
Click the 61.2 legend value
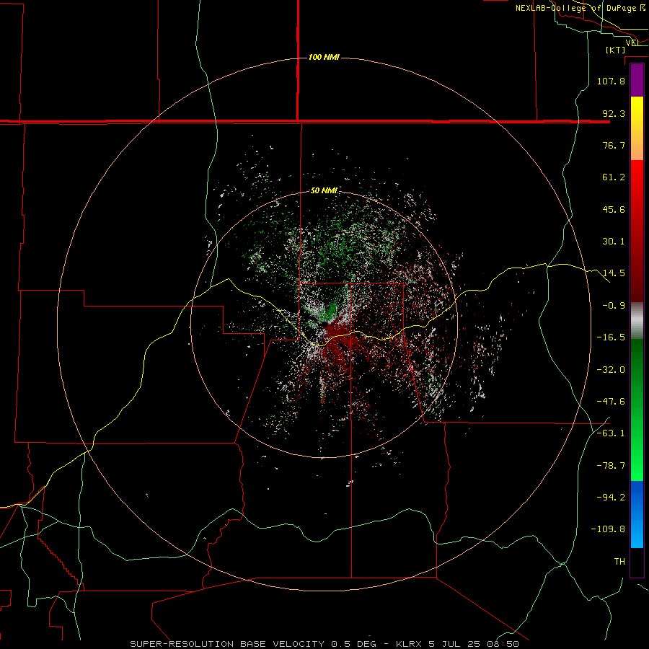point(614,177)
